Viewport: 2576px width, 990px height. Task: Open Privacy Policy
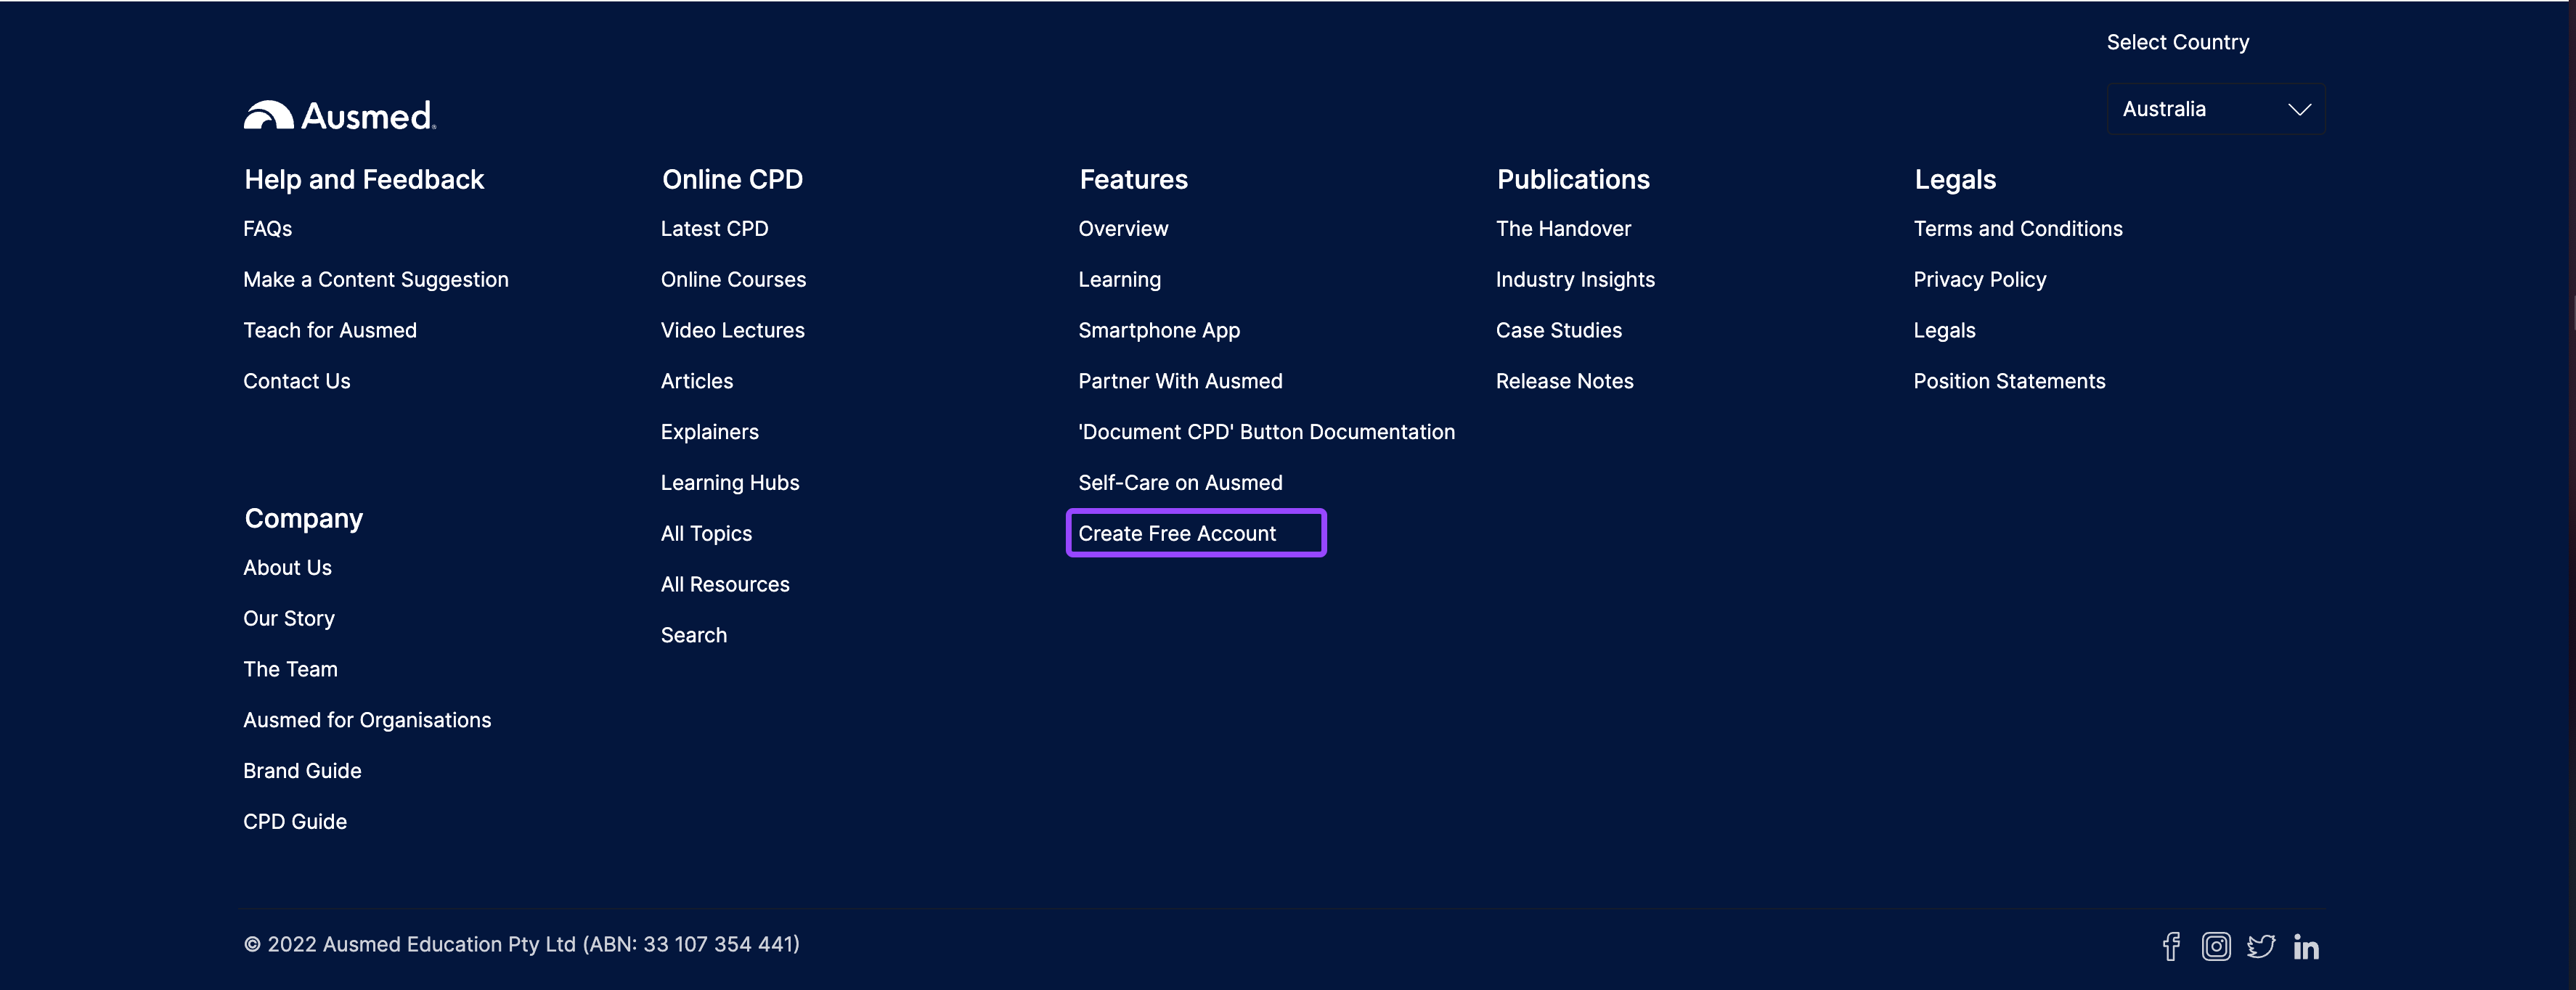[x=1980, y=280]
